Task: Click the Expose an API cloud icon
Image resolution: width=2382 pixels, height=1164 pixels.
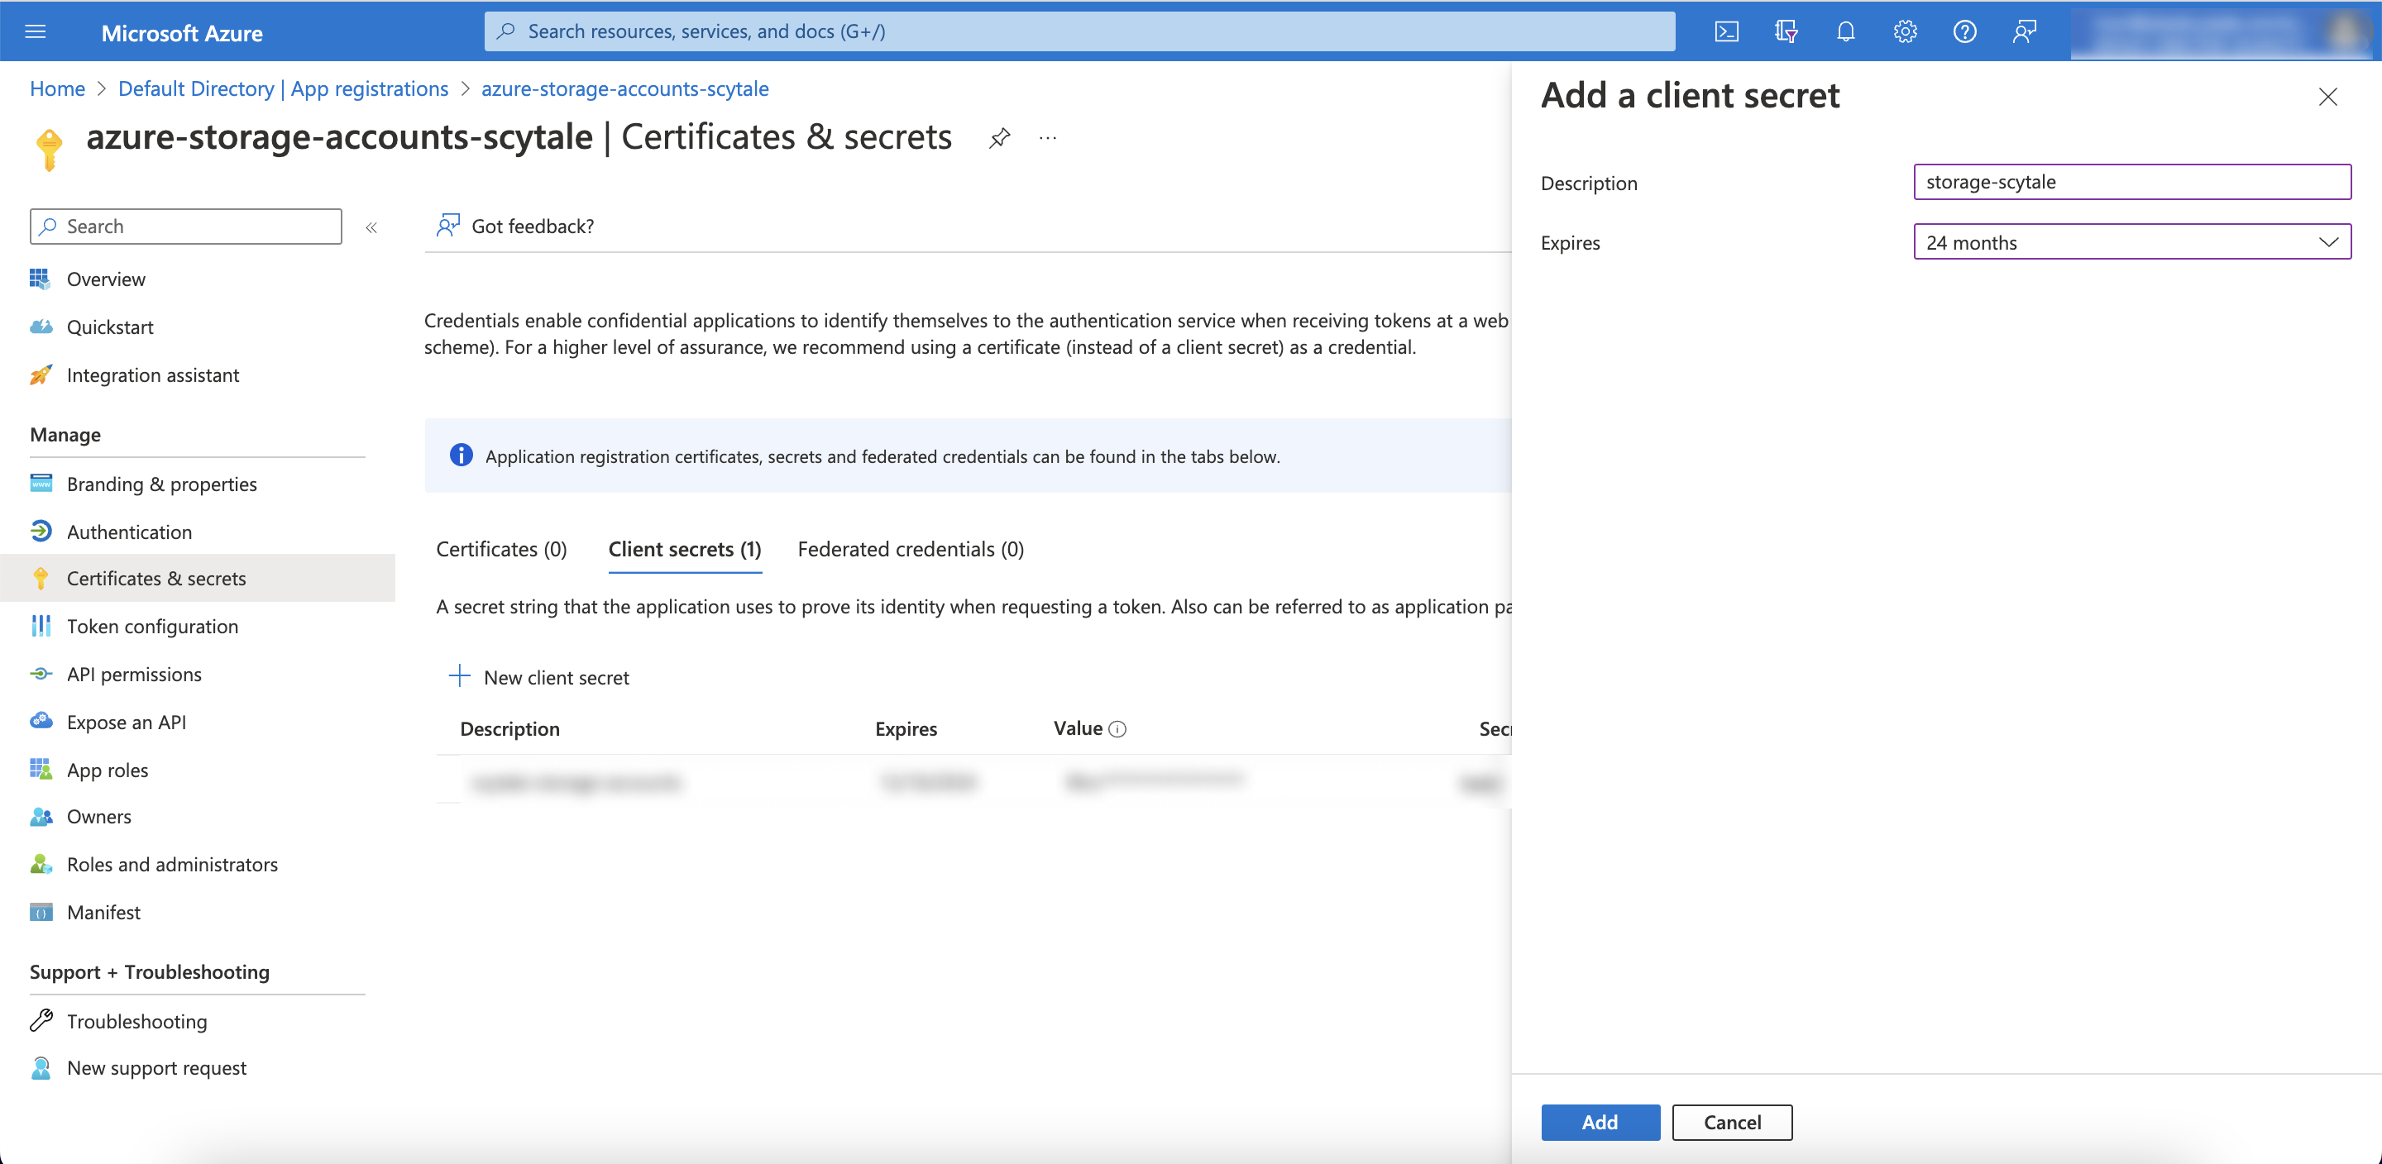Action: coord(41,721)
